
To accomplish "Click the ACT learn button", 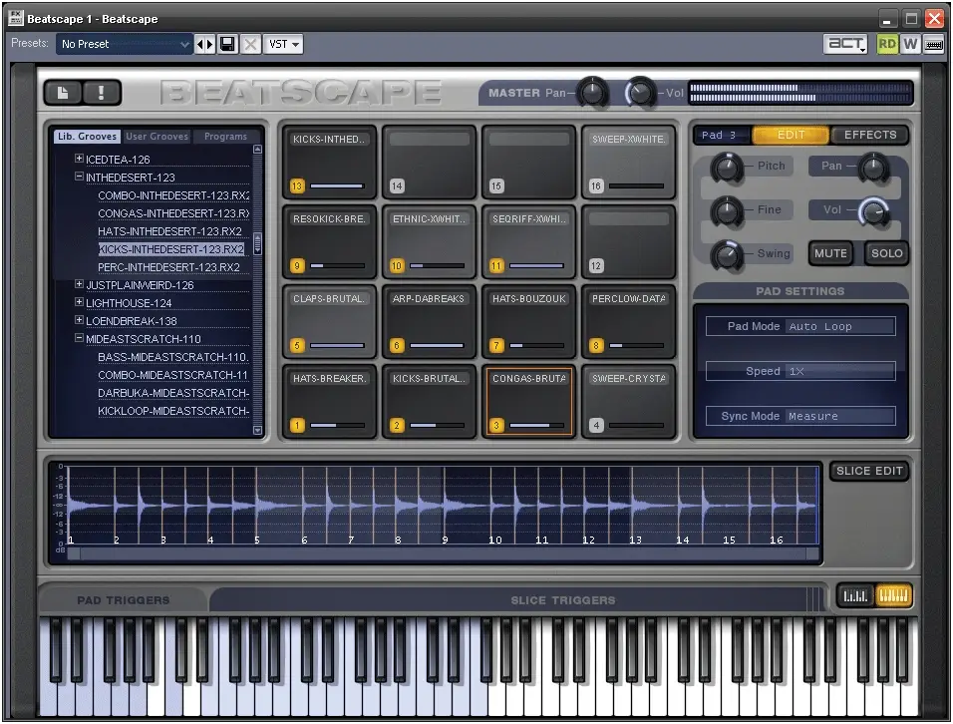I will pyautogui.click(x=845, y=44).
